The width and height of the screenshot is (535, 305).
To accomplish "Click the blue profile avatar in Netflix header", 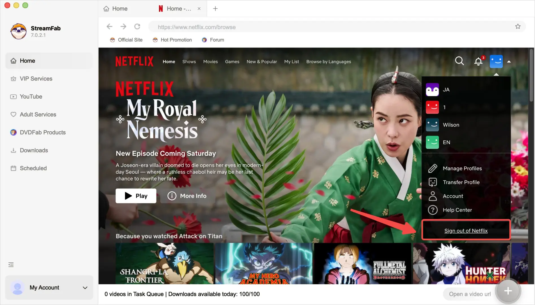I will coord(496,61).
